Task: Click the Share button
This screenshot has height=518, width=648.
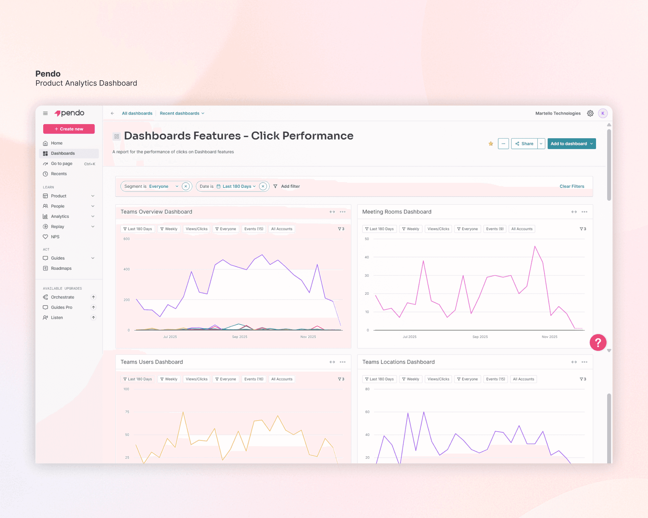Action: pyautogui.click(x=524, y=144)
